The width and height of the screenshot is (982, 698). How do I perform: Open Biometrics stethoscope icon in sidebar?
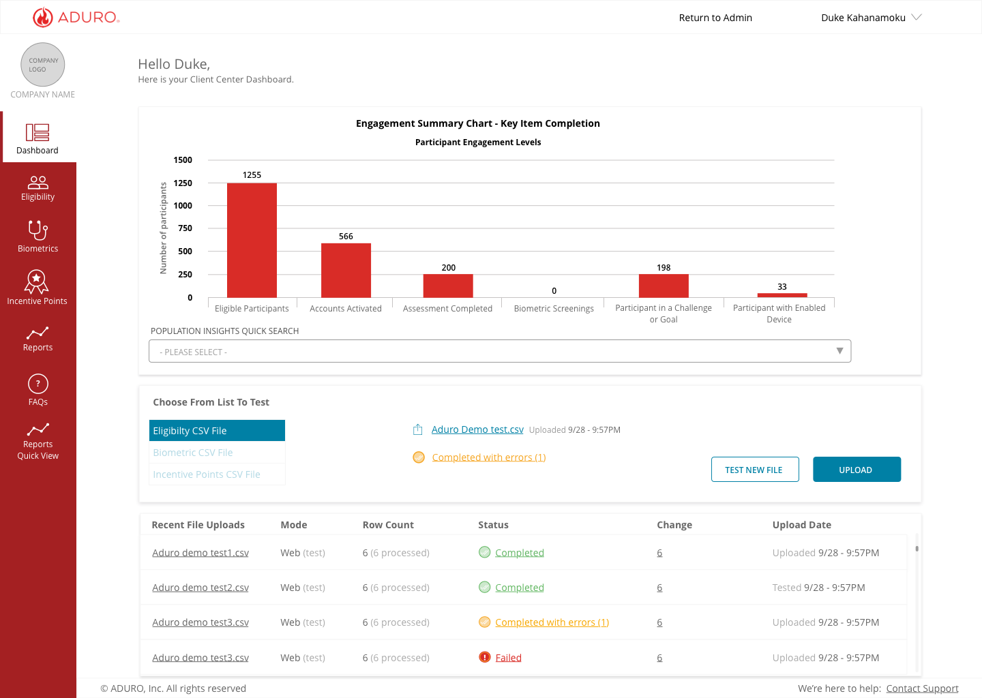(x=38, y=230)
